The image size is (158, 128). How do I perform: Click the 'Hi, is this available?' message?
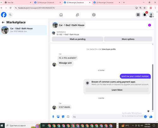pyautogui.click(x=68, y=58)
